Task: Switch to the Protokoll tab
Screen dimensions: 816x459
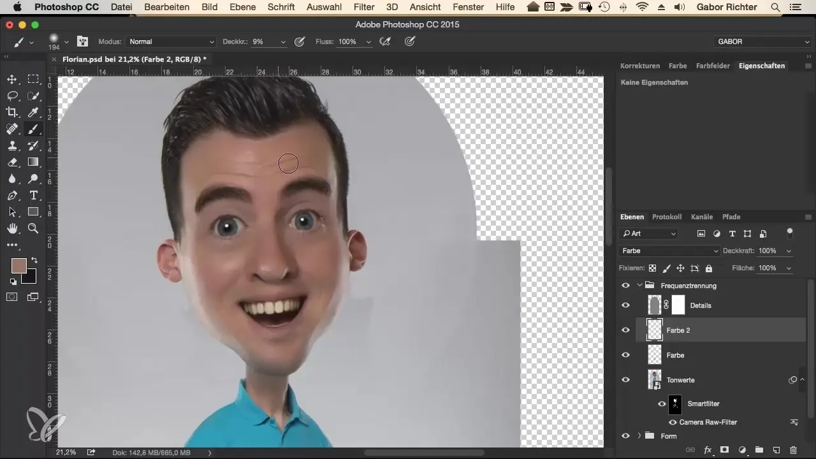Action: point(667,217)
